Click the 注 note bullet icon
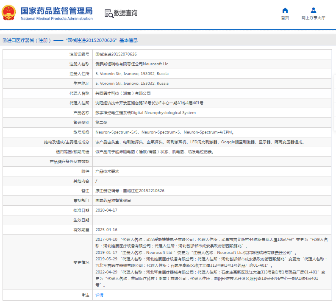Viewport: 336px width, 304px height. click(83, 295)
